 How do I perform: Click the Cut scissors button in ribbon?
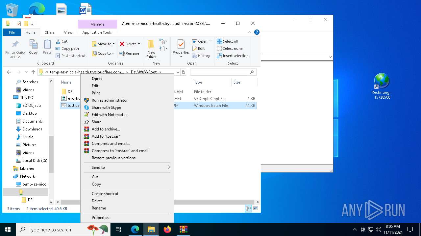pos(62,41)
